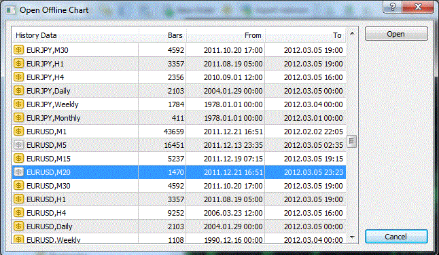Click the coin icon beside EURJPY,Weekly
This screenshot has width=439, height=255.
(18, 104)
